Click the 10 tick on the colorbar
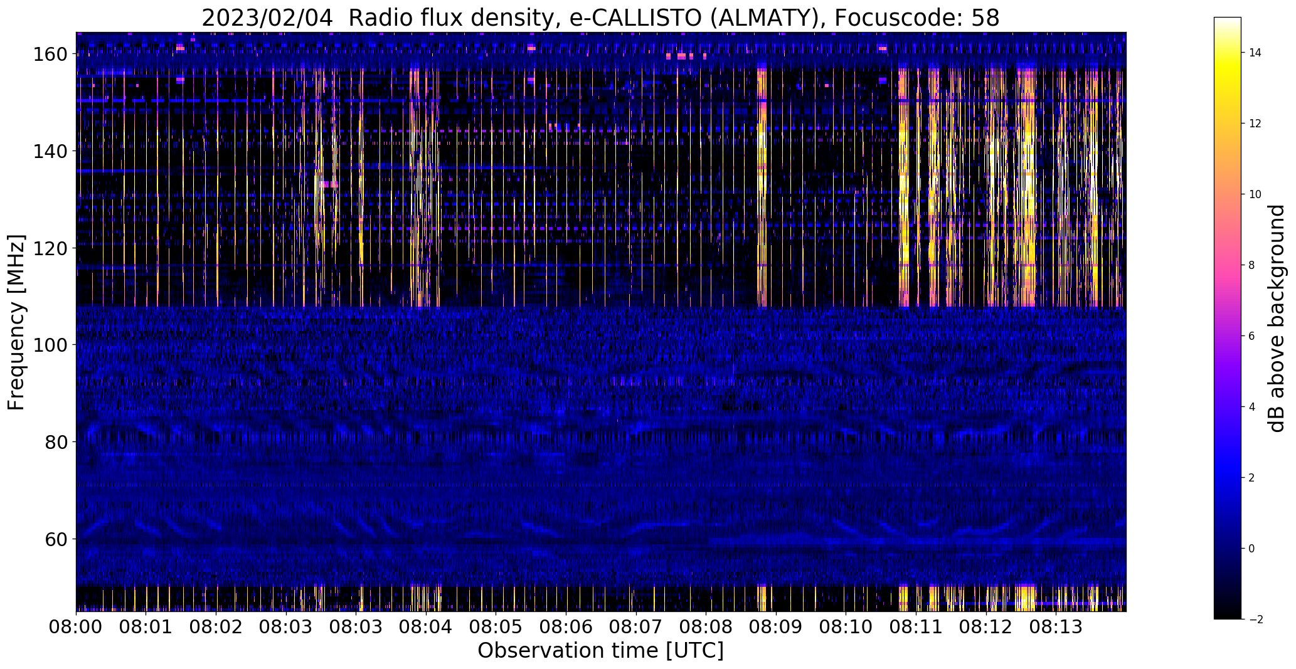The image size is (1296, 669). click(x=1255, y=194)
